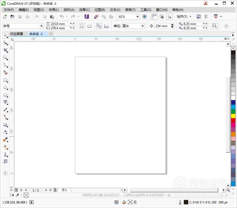Viewport: 237px width, 208px height.
Task: Open the page size 字母 dropdown
Action: pyautogui.click(x=41, y=26)
